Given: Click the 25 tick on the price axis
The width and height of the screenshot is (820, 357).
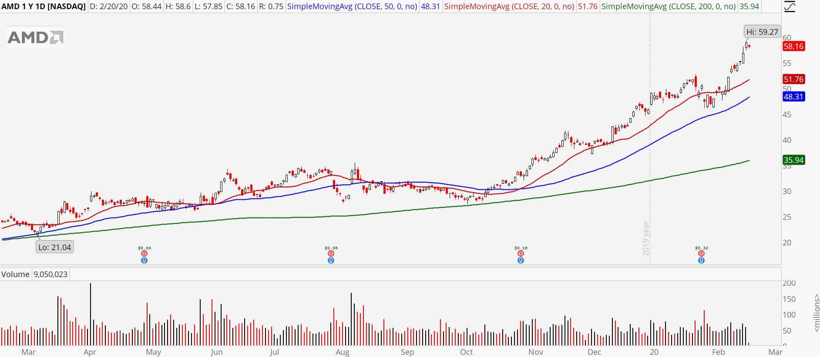Looking at the screenshot, I should pyautogui.click(x=787, y=217).
